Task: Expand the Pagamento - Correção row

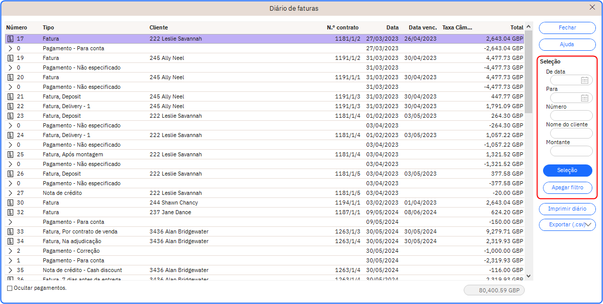Action: point(10,251)
